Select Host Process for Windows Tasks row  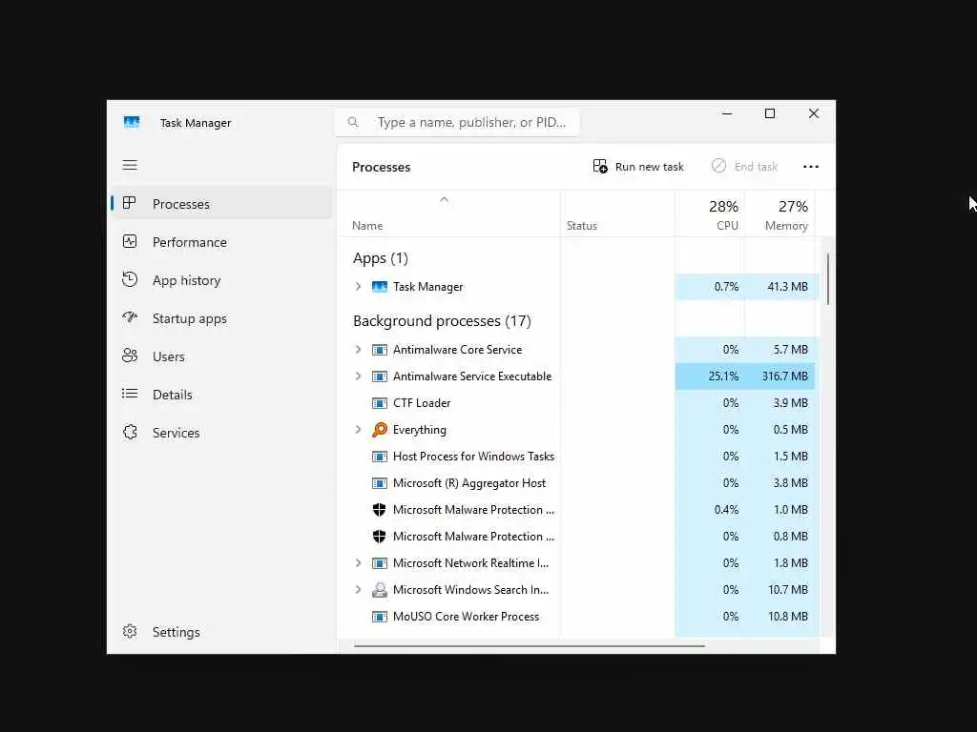click(x=578, y=457)
